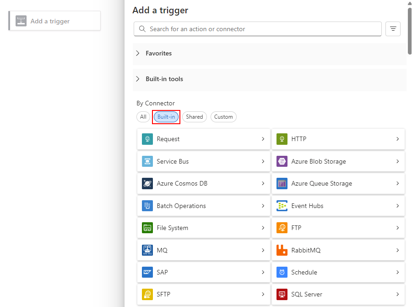This screenshot has width=412, height=307.
Task: Click the Azure Cosmos DB icon
Action: point(147,183)
